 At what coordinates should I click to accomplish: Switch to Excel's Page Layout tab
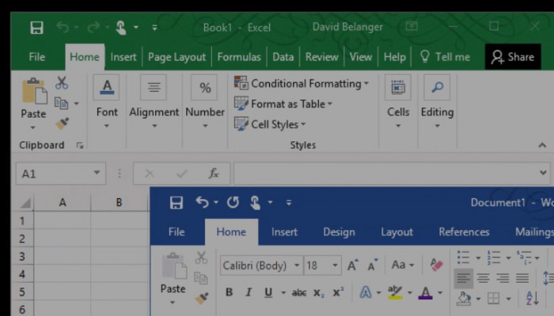point(176,57)
